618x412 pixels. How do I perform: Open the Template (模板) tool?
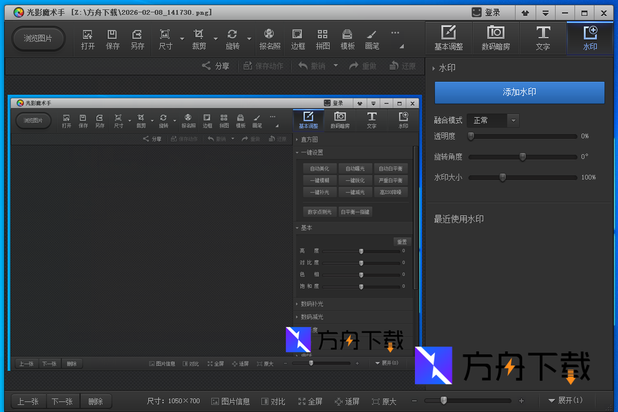(x=347, y=39)
